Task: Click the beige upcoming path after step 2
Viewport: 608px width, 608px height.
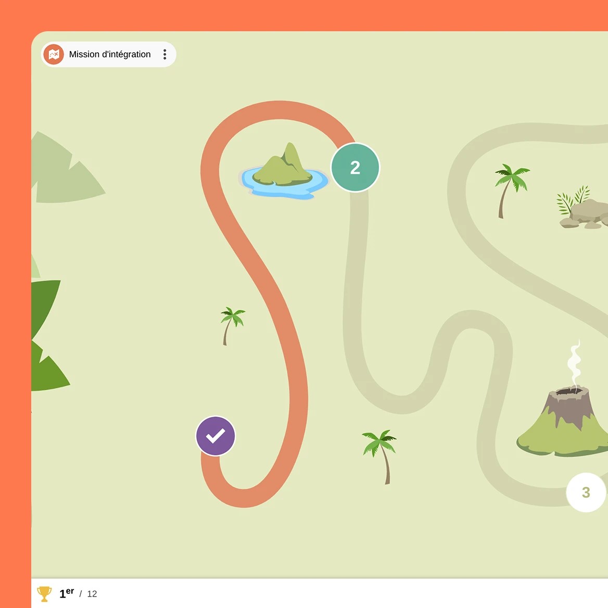Action: 354,292
